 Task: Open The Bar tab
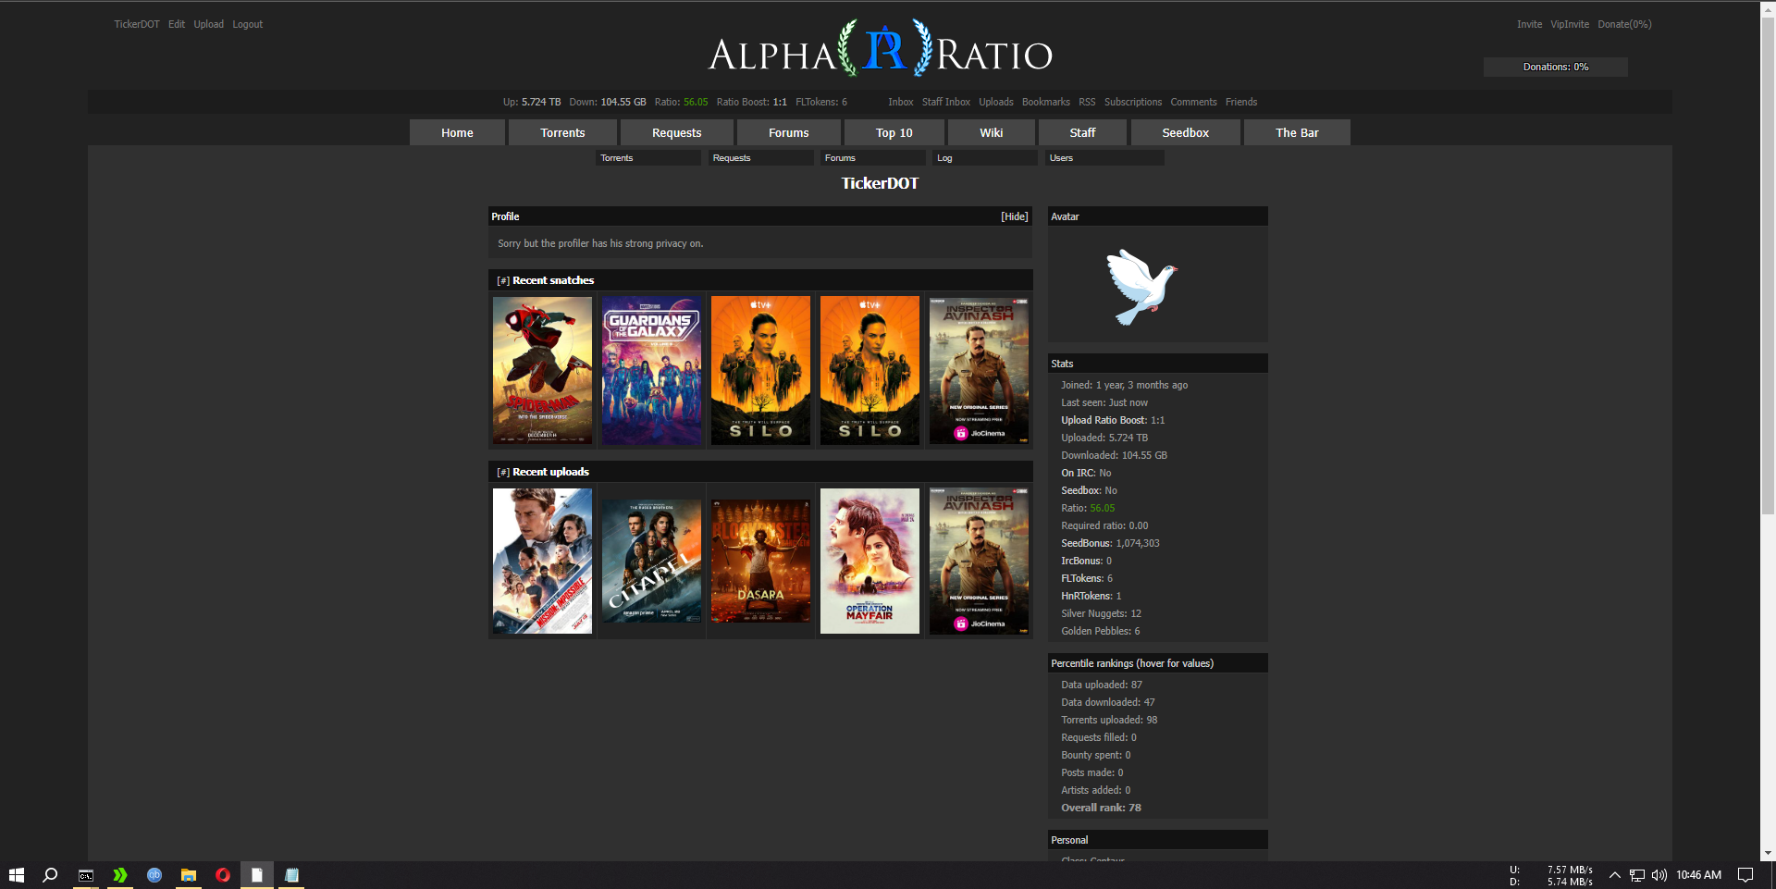[1297, 132]
